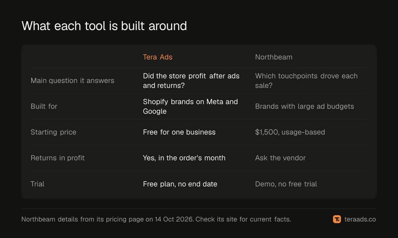Viewport: 398px width, 238px height.
Task: Open the teraads.co link
Action: 360,219
